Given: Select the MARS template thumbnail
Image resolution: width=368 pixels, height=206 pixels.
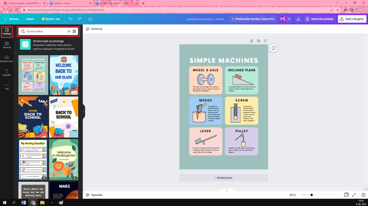Looking at the screenshot, I should [x=64, y=190].
